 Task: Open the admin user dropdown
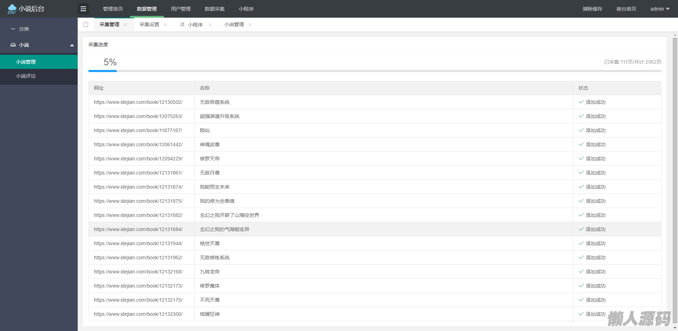click(660, 9)
